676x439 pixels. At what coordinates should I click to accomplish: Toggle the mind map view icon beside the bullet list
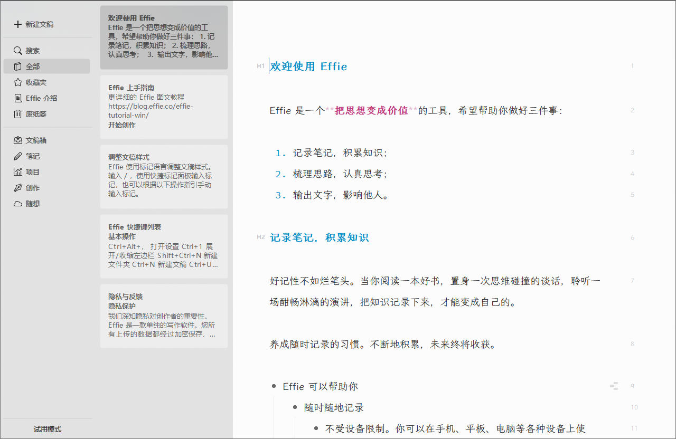(614, 386)
